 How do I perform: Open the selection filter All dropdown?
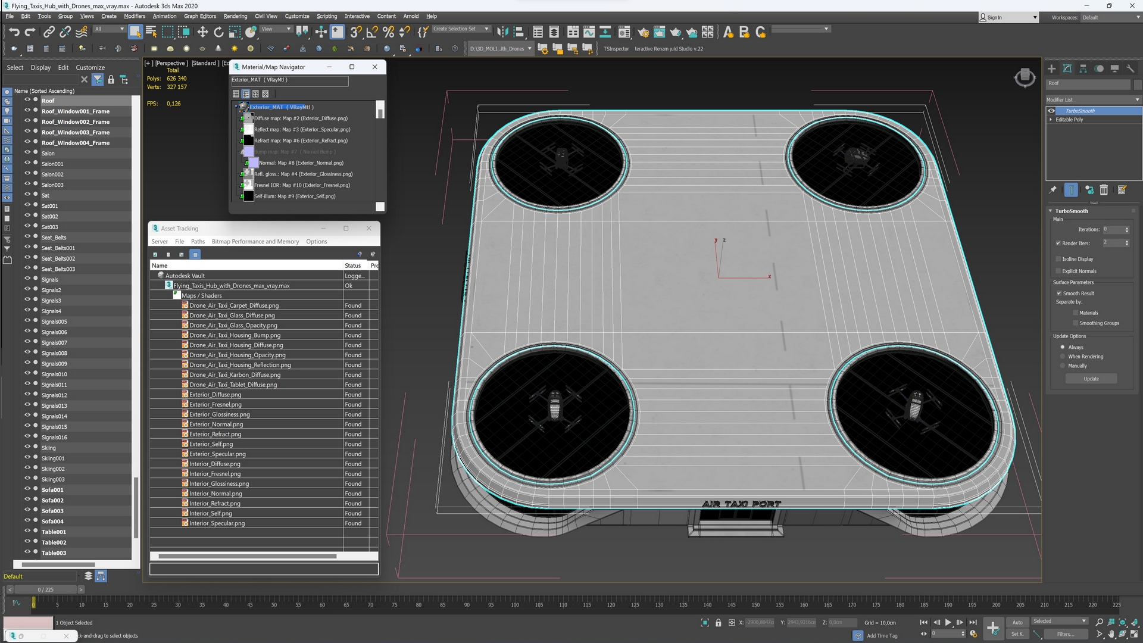coord(109,29)
